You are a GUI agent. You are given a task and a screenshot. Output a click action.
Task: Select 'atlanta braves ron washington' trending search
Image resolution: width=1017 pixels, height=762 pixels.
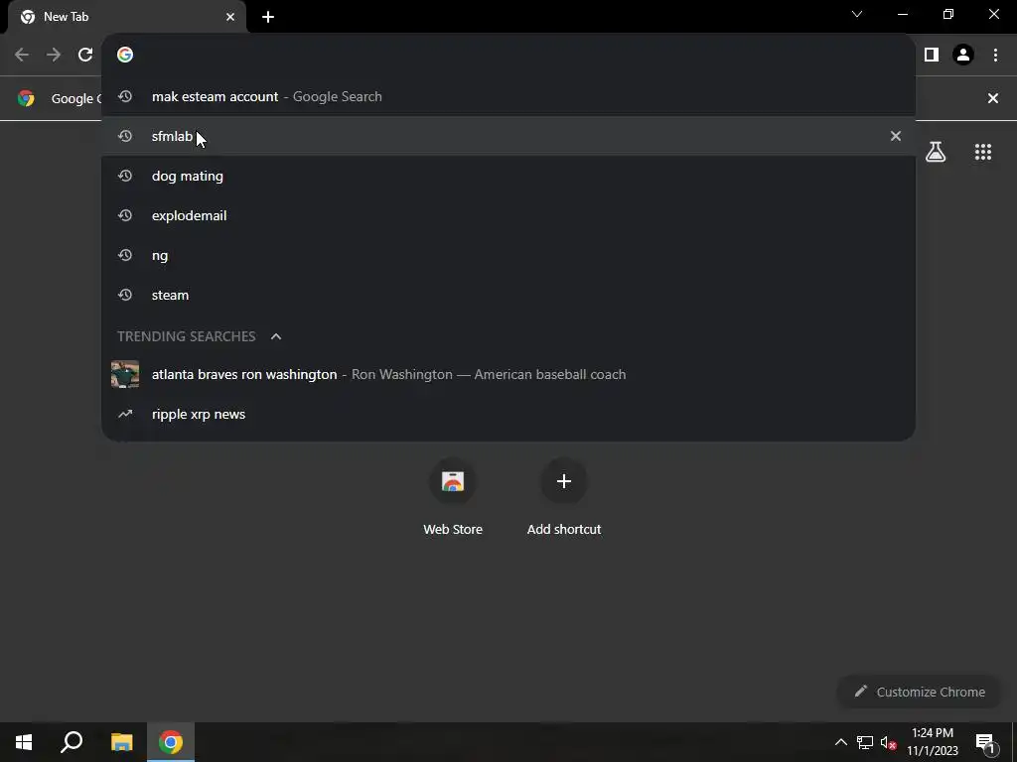[x=508, y=374]
